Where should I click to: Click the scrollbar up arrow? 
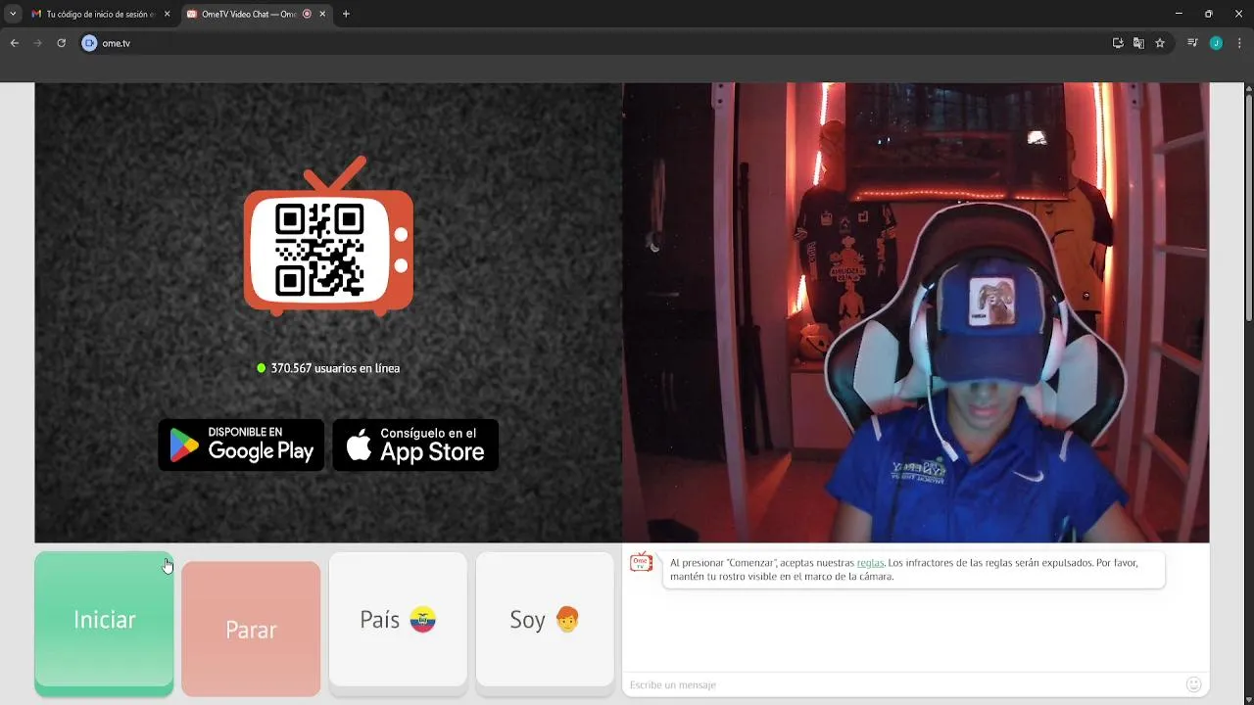click(1248, 89)
